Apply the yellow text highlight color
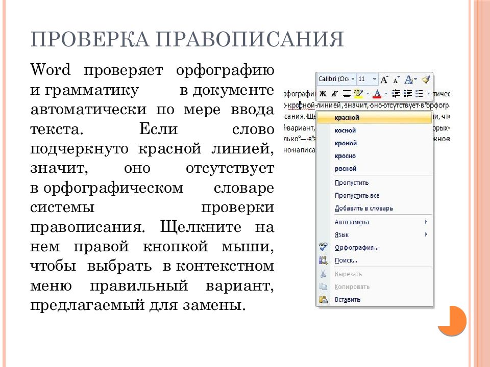 [x=358, y=93]
